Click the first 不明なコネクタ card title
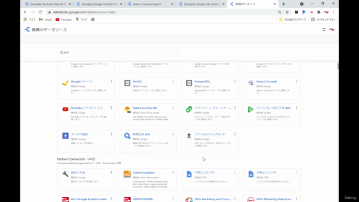359x202 pixels. coord(204,172)
